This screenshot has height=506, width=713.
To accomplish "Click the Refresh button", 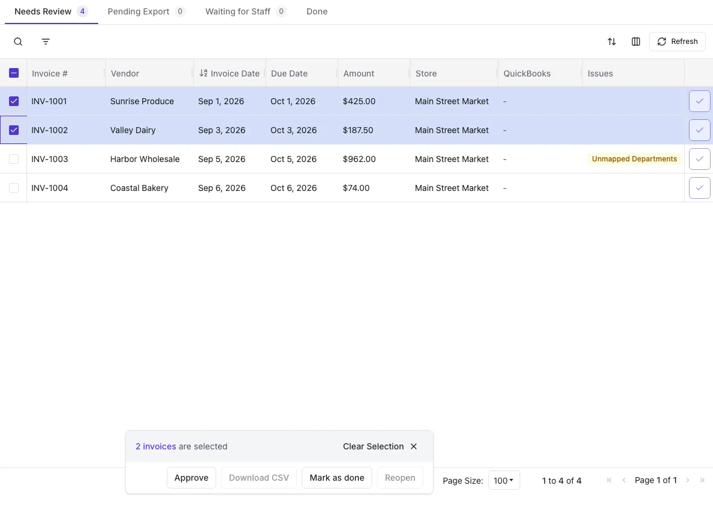I will tap(677, 42).
